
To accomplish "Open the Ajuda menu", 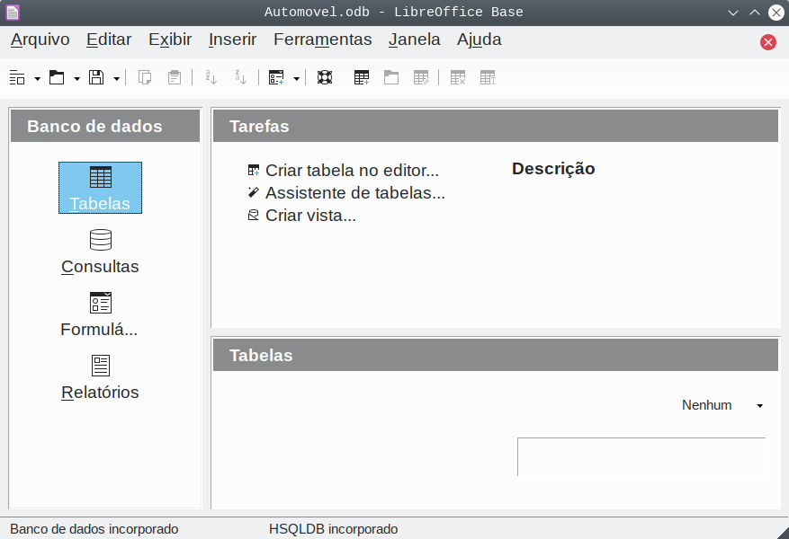I will click(x=479, y=40).
